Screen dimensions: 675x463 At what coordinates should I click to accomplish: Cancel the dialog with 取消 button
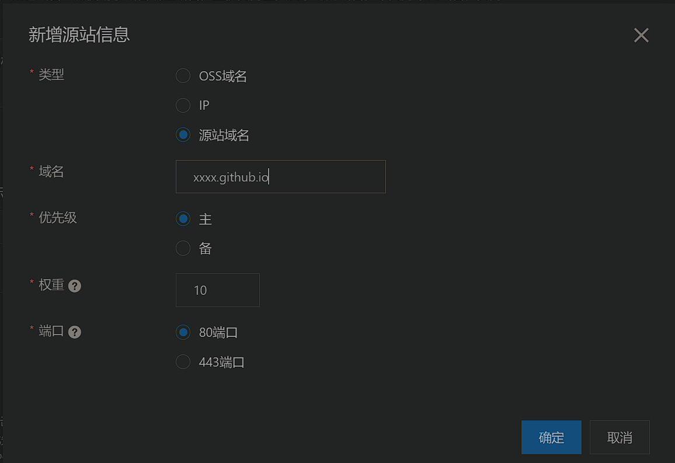[x=620, y=437]
